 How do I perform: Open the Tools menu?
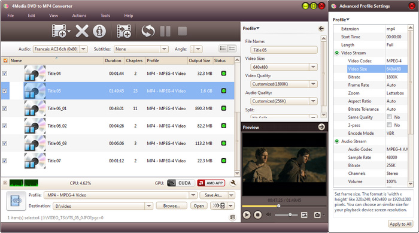tap(105, 16)
